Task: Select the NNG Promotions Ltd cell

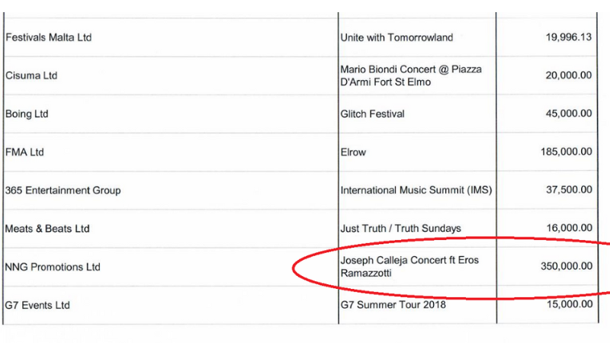Action: (53, 267)
